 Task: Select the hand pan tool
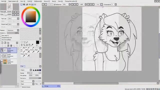(x=29, y=45)
